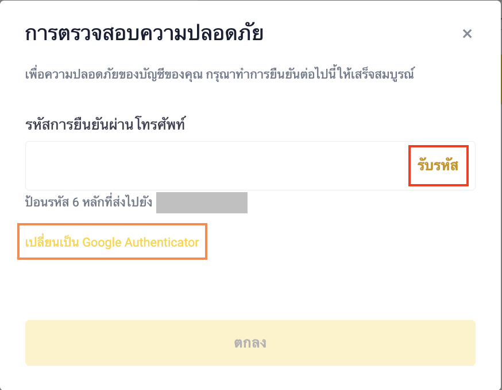Click the masked gray phone number block
Screen dimensions: 502x390
pyautogui.click(x=202, y=204)
